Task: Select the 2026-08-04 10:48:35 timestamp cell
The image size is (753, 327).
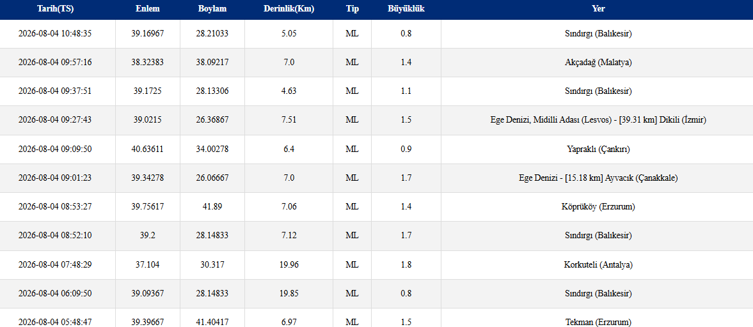Action: pos(55,34)
